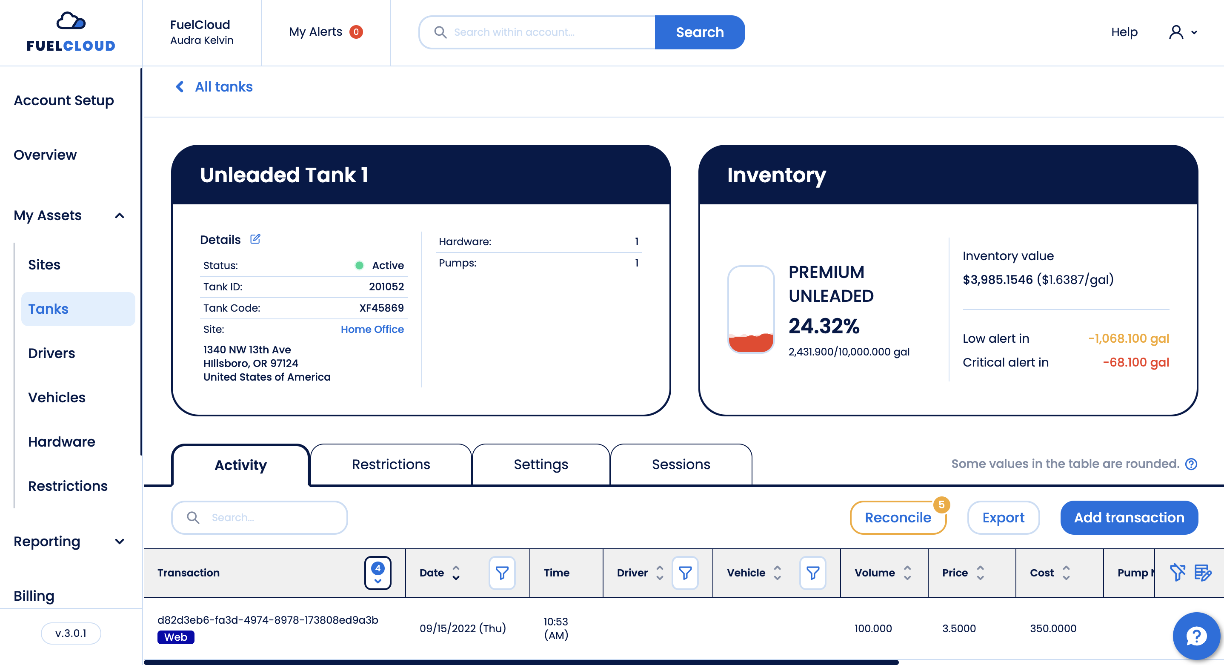Viewport: 1224px width, 665px height.
Task: Open Account Setup in the sidebar
Action: tap(64, 100)
